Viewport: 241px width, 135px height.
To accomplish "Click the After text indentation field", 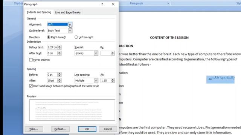I will point(52,53).
